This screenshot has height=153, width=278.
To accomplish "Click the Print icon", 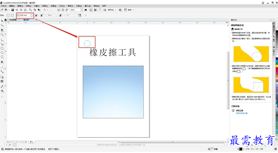I will click(25, 10).
